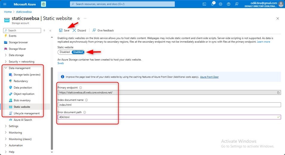Screen dimensions: 285x155
Task: Expand the Automation section
Action: (6, 145)
